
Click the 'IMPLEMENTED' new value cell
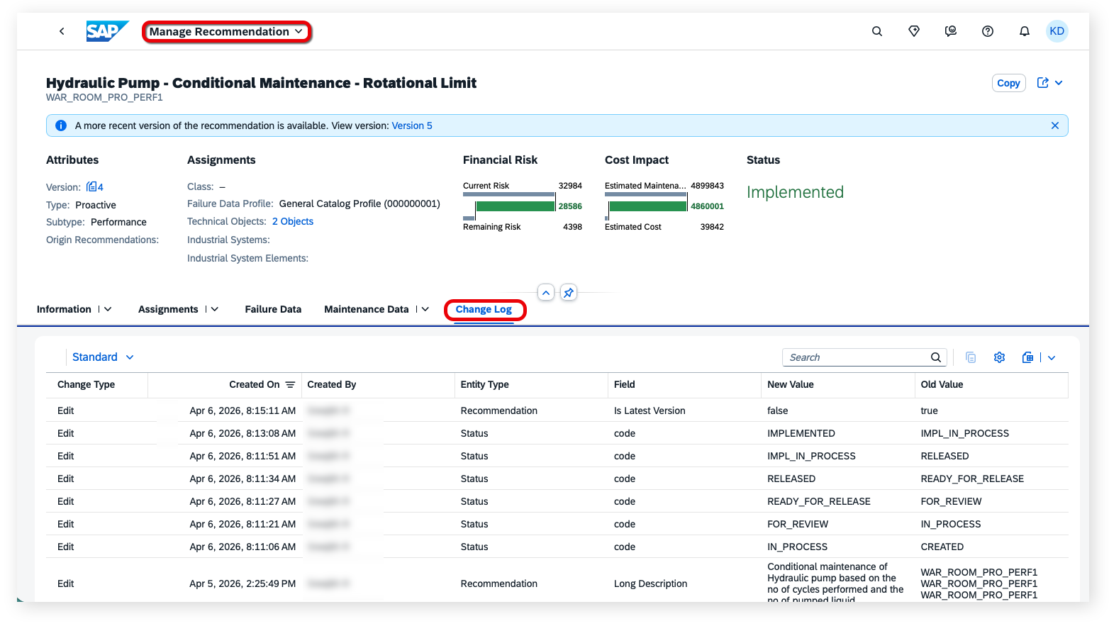pyautogui.click(x=801, y=433)
